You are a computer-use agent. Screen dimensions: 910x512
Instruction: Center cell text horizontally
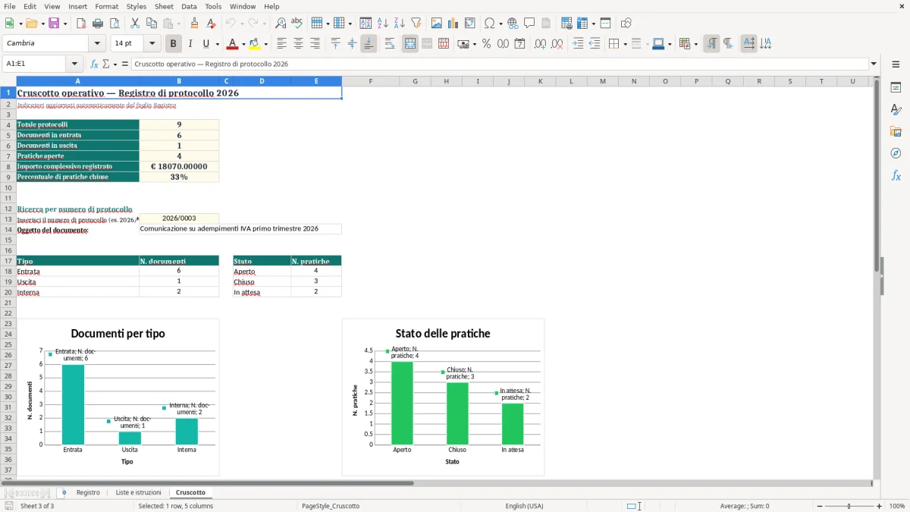point(299,44)
